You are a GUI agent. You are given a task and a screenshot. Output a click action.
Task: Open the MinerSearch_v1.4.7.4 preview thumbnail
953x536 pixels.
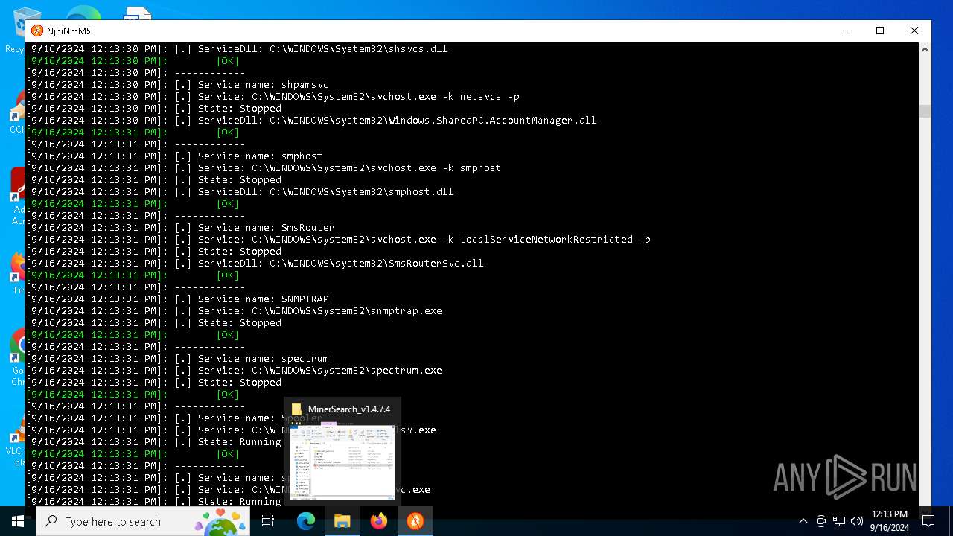342,462
